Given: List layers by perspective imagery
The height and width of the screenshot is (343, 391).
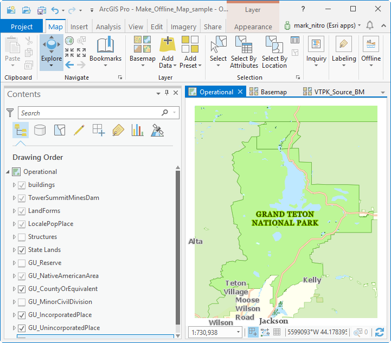Looking at the screenshot, I should [157, 130].
